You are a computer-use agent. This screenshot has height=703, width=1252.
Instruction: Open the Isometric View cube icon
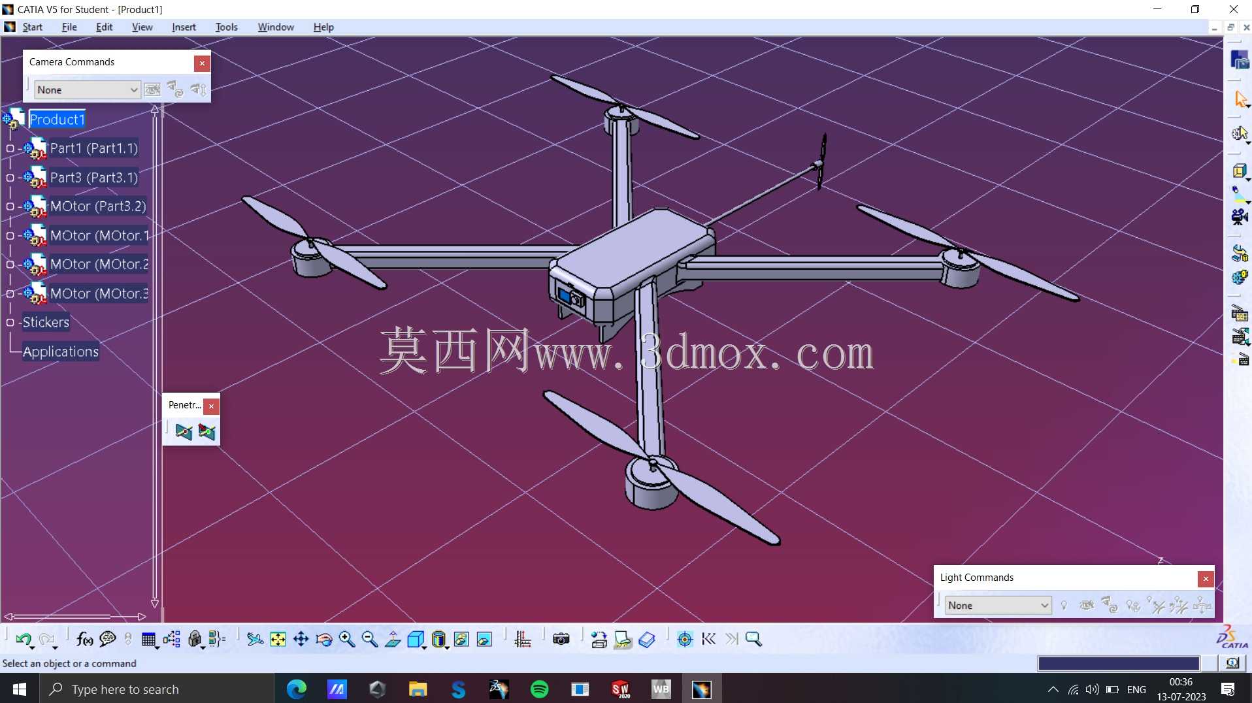pos(416,639)
